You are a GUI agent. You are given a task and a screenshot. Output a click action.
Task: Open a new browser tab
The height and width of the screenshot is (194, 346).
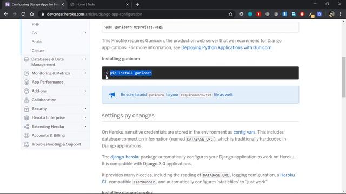(137, 4)
